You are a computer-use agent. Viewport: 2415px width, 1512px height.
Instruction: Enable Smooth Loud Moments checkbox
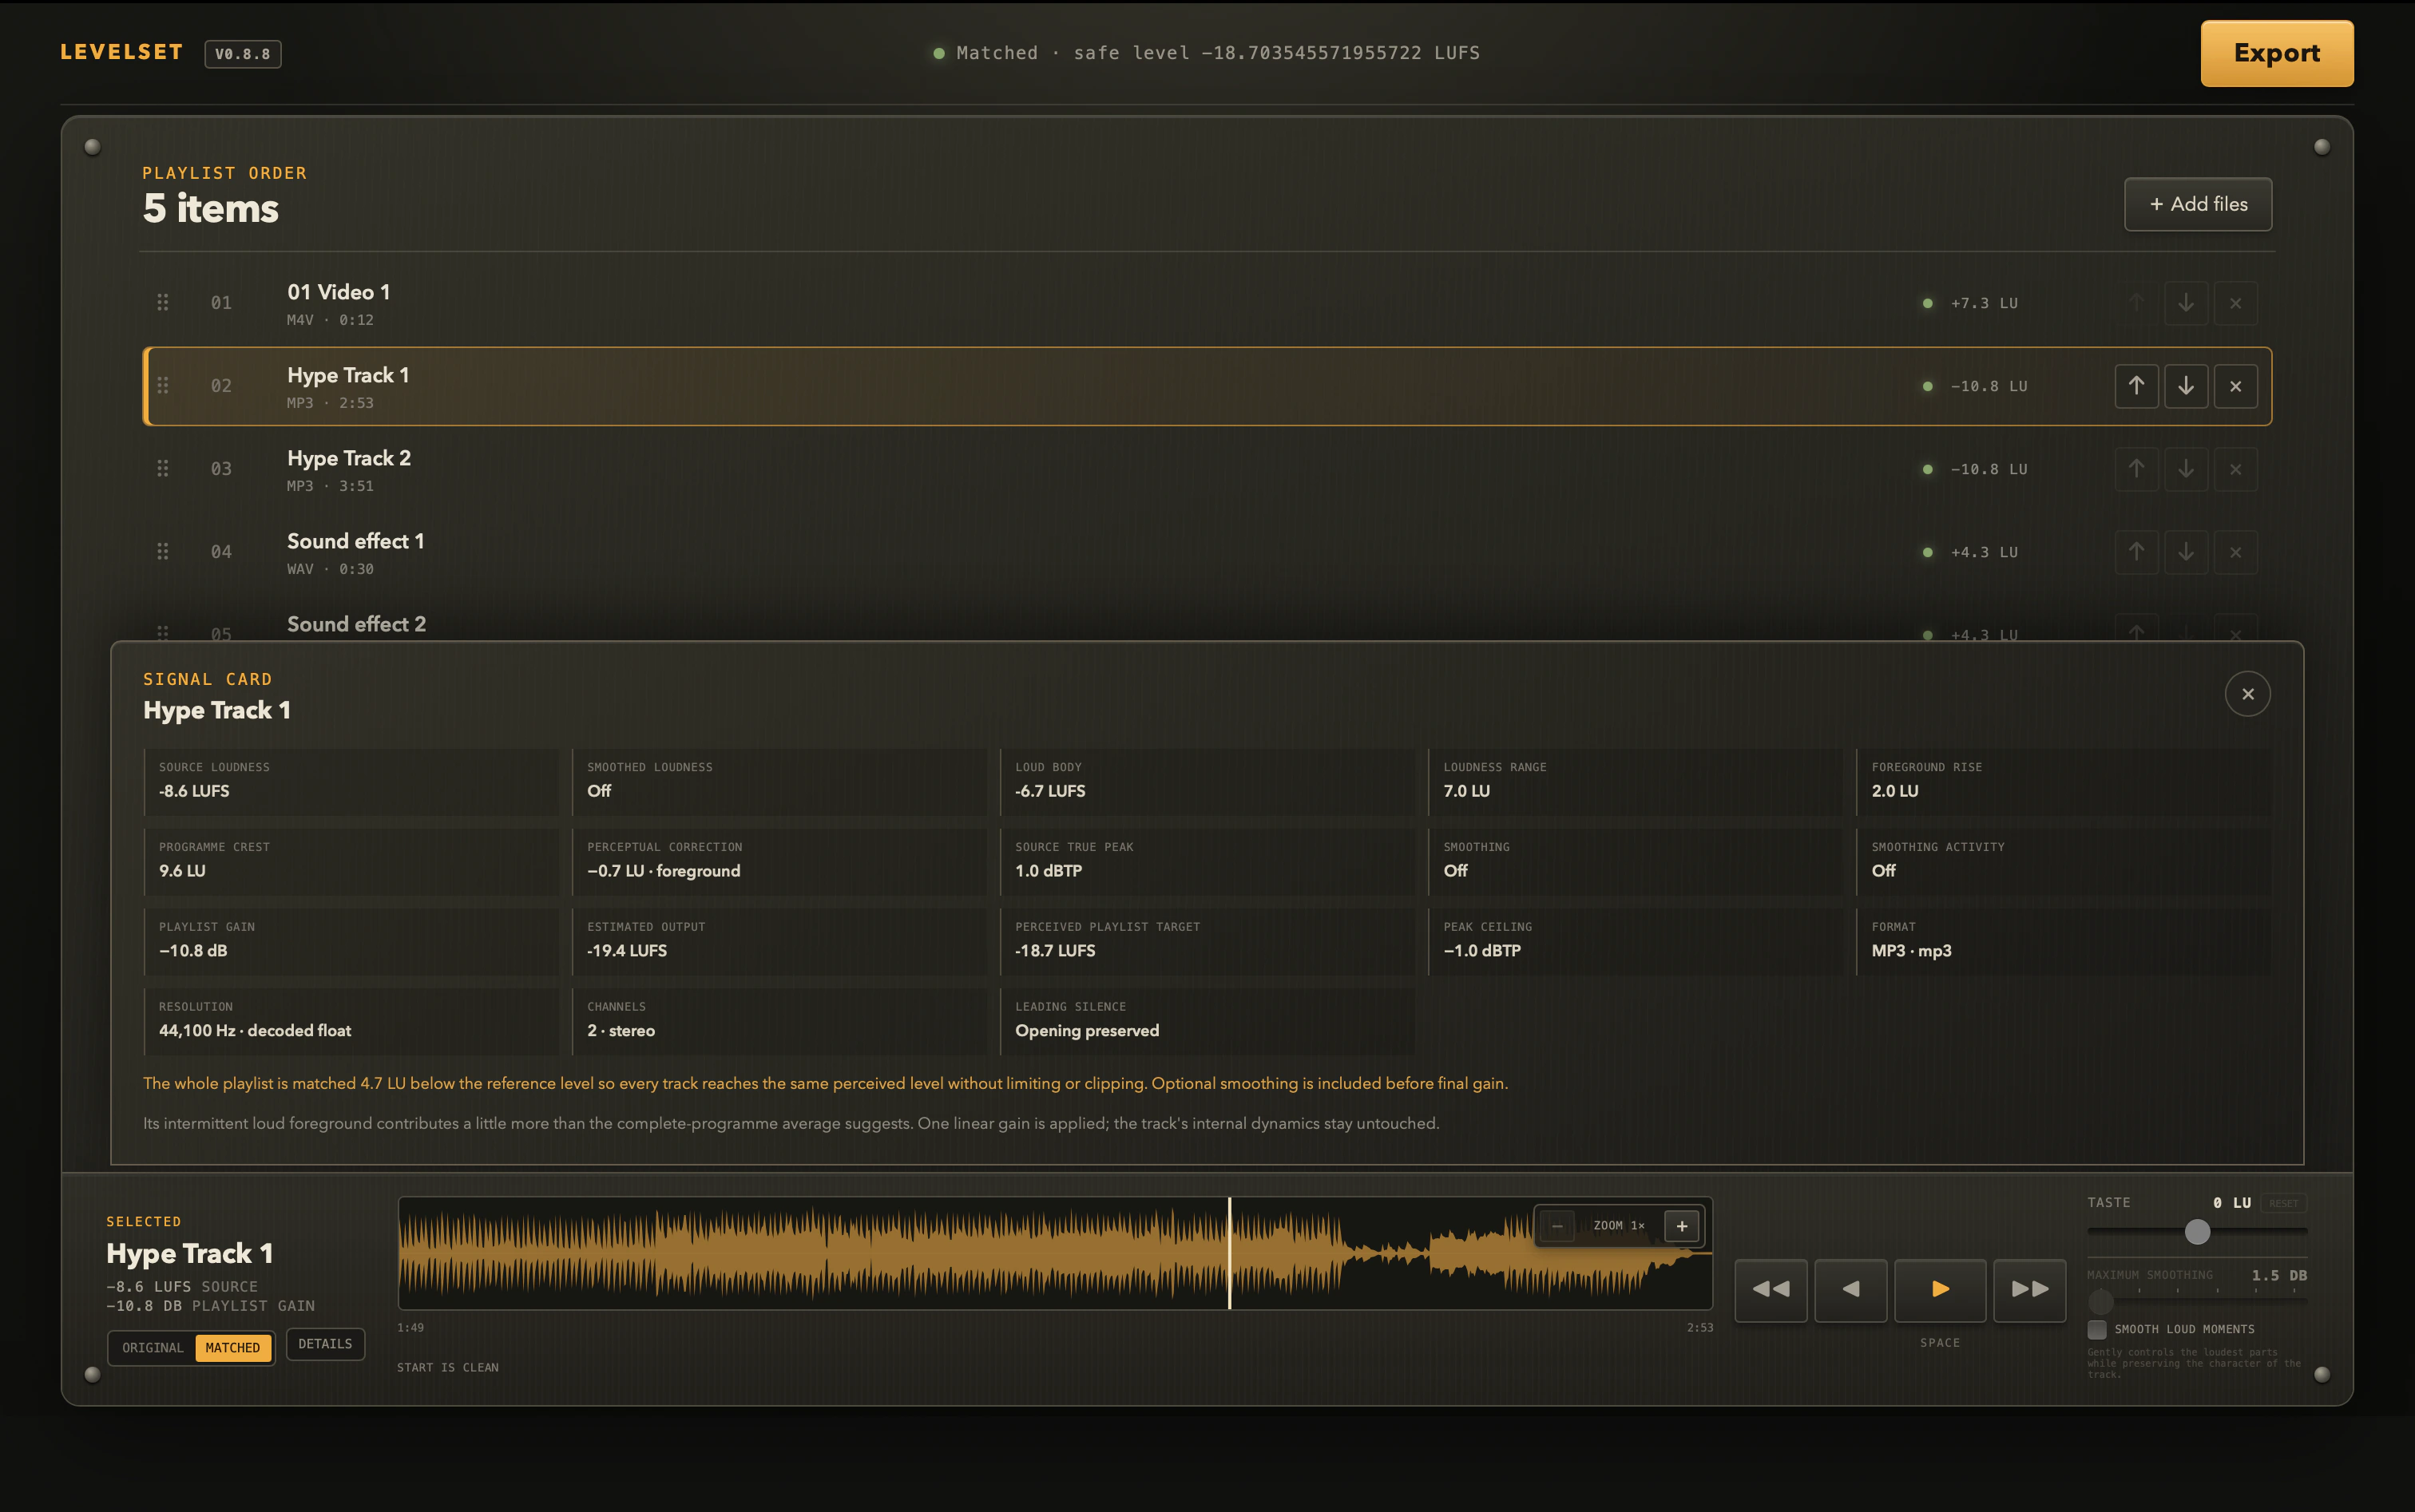(2096, 1330)
